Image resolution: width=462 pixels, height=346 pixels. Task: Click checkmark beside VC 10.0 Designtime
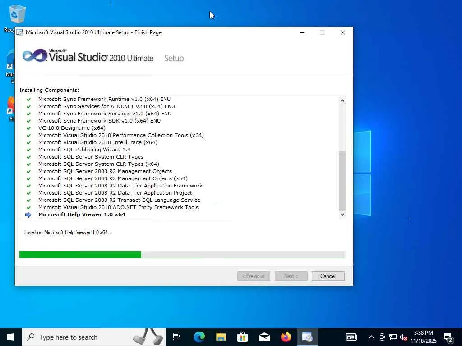[28, 128]
